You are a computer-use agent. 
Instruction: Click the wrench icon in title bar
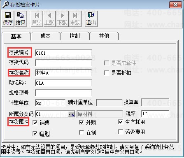5,5
